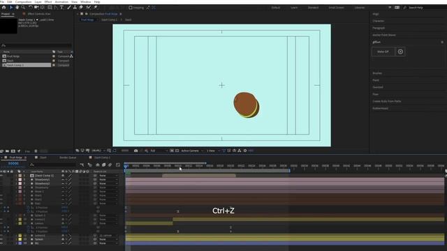Open the Animation menu
The height and width of the screenshot is (251, 447).
point(61,2)
